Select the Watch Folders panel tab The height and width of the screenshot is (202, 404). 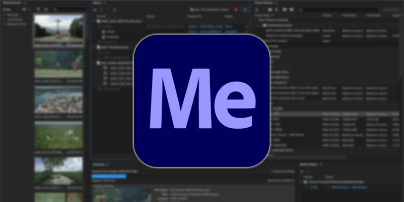[x=309, y=165]
